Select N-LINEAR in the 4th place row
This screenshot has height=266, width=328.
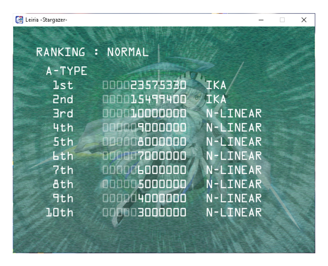[x=234, y=128]
